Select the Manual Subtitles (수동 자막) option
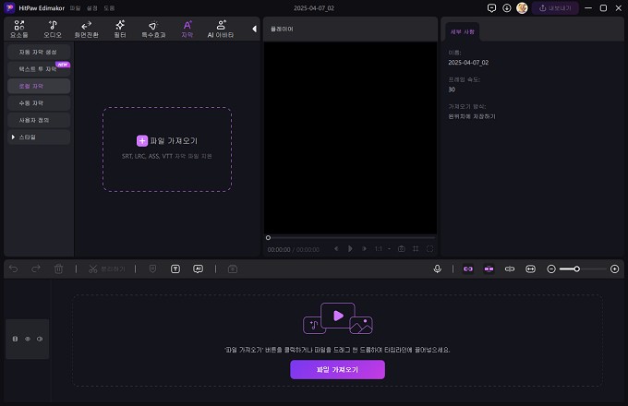This screenshot has width=628, height=406. 39,103
